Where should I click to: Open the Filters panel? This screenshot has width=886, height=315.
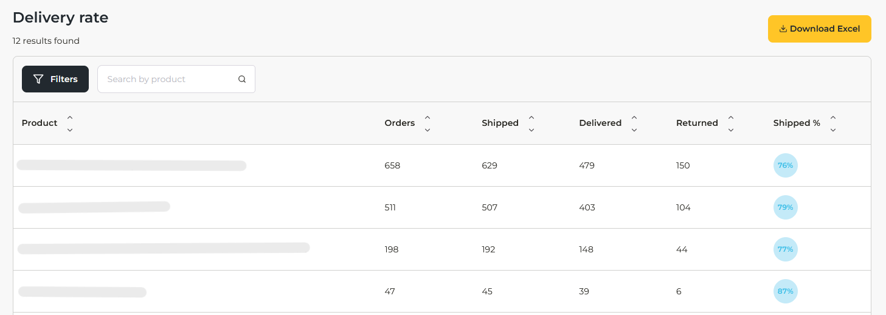pyautogui.click(x=55, y=79)
